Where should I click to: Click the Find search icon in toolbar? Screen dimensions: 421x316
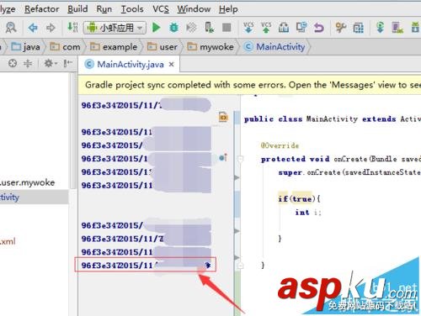(11, 28)
